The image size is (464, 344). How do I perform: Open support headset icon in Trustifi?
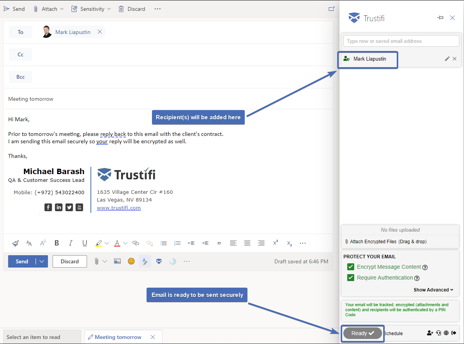click(x=438, y=333)
